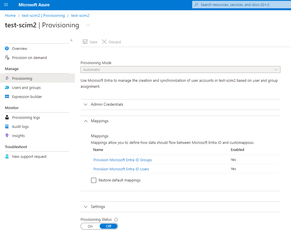Viewport: 291px width, 237px height.
Task: Collapse the Mappings section
Action: point(99,121)
